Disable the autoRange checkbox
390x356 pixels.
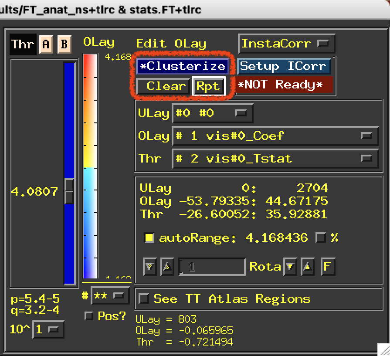coord(149,238)
